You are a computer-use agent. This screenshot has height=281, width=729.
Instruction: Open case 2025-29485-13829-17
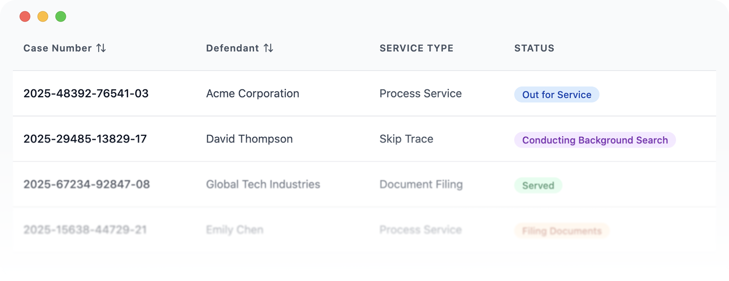[x=85, y=139]
